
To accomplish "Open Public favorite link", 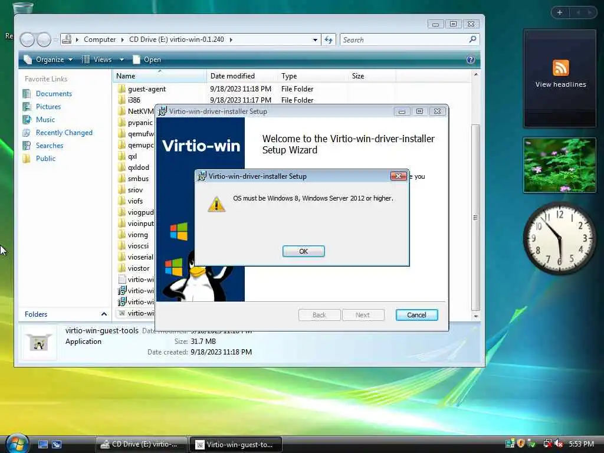I will pos(45,159).
